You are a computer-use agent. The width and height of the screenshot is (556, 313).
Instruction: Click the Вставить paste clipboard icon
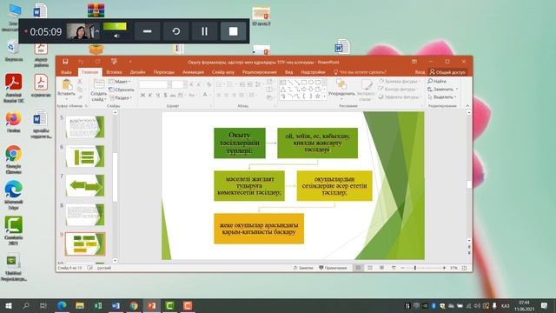66,85
